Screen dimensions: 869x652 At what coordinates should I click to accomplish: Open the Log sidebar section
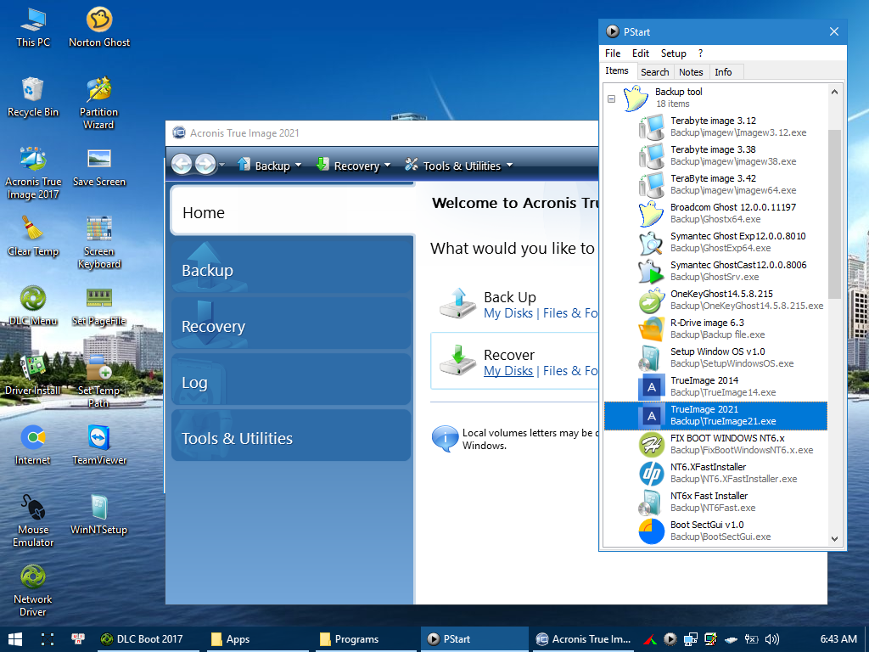tap(292, 379)
